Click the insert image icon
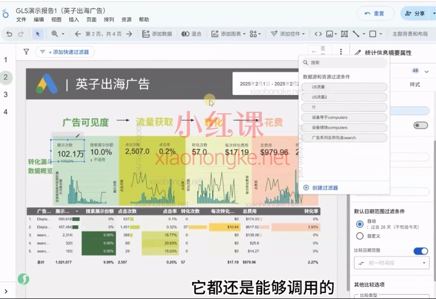The height and width of the screenshot is (299, 436). [x=329, y=34]
